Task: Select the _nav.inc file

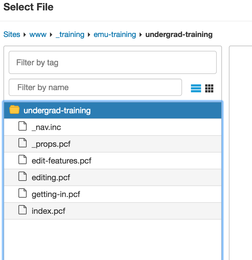Action: tap(46, 126)
